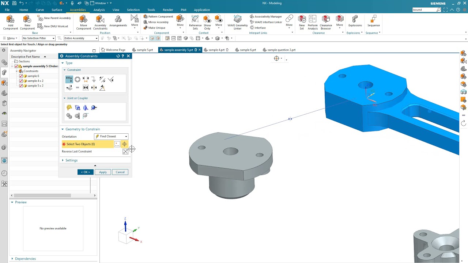Click the Sequence ribbon icon
The image size is (468, 263).
click(374, 21)
